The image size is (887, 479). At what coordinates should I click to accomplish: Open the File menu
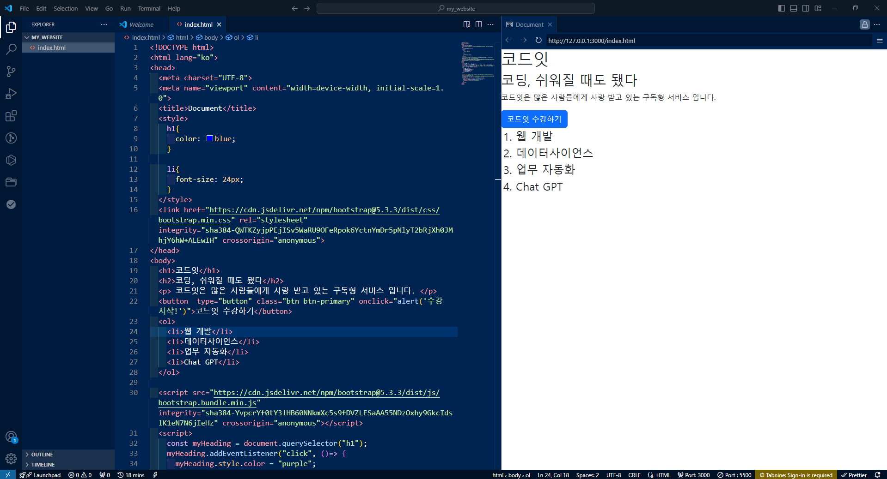(x=24, y=8)
